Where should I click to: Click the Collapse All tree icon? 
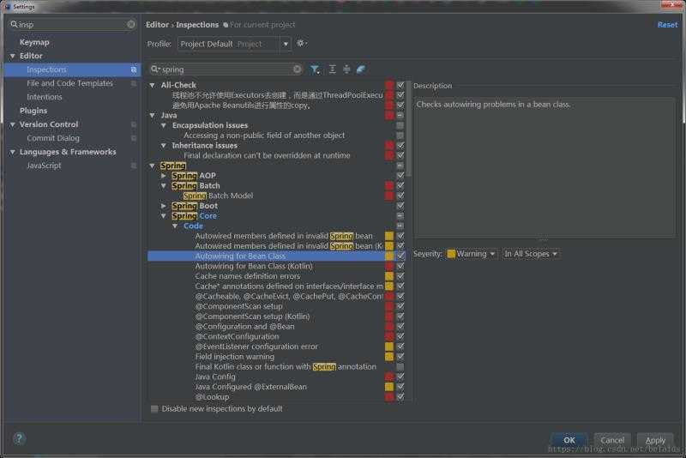click(346, 69)
